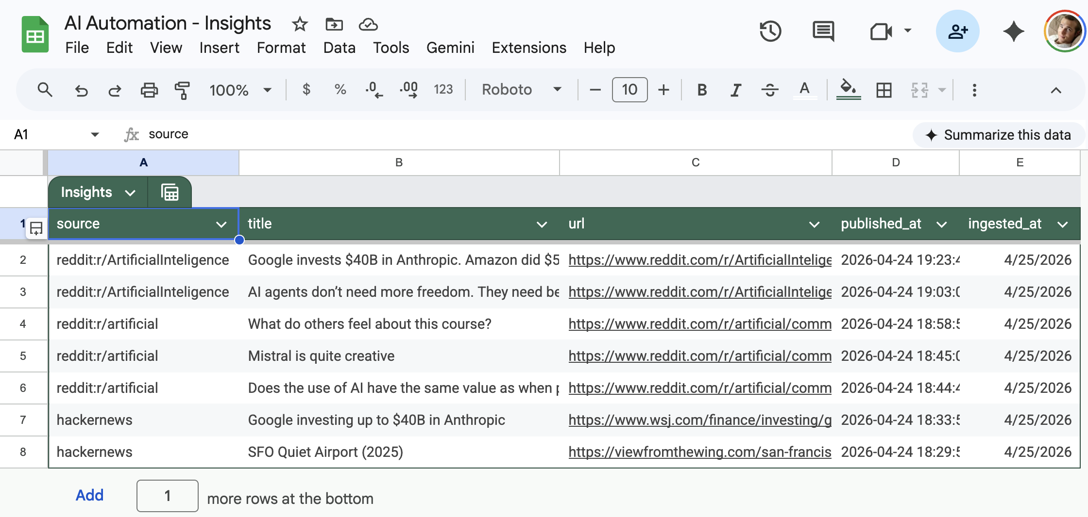Select column B header
The height and width of the screenshot is (517, 1088).
click(x=399, y=162)
